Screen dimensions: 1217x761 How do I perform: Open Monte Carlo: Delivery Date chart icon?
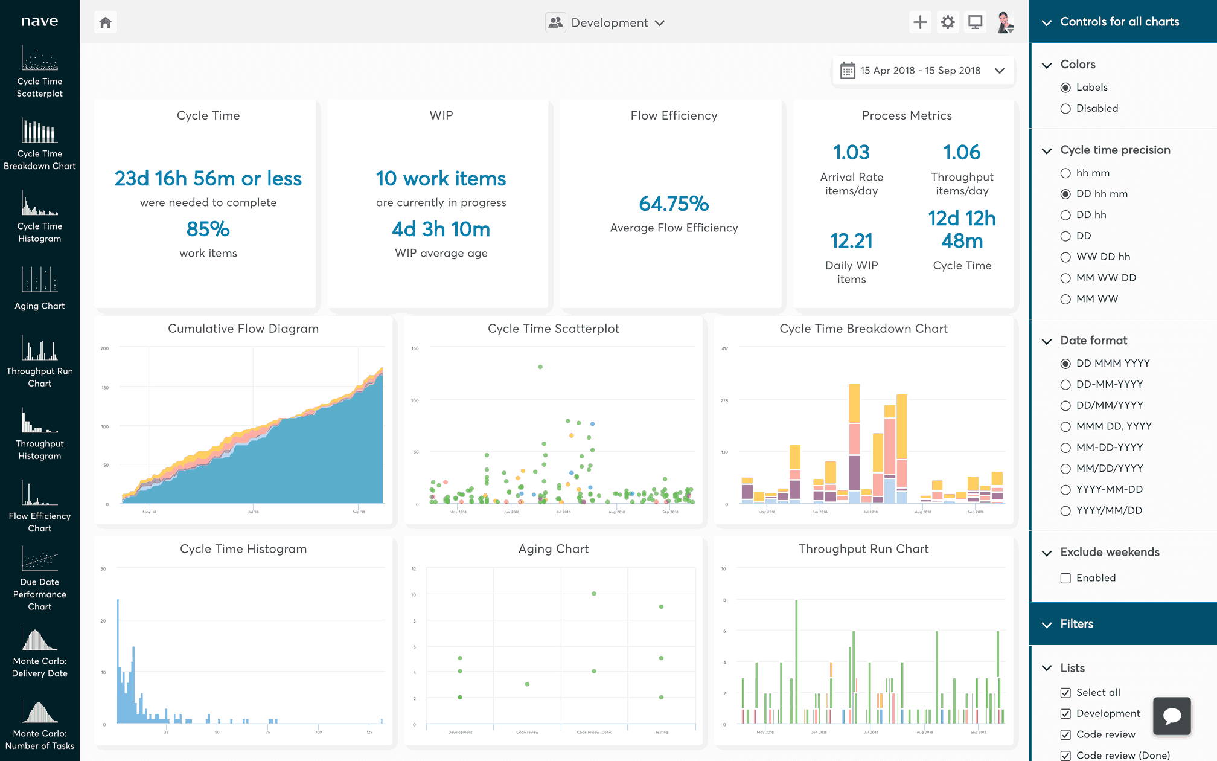[x=40, y=639]
